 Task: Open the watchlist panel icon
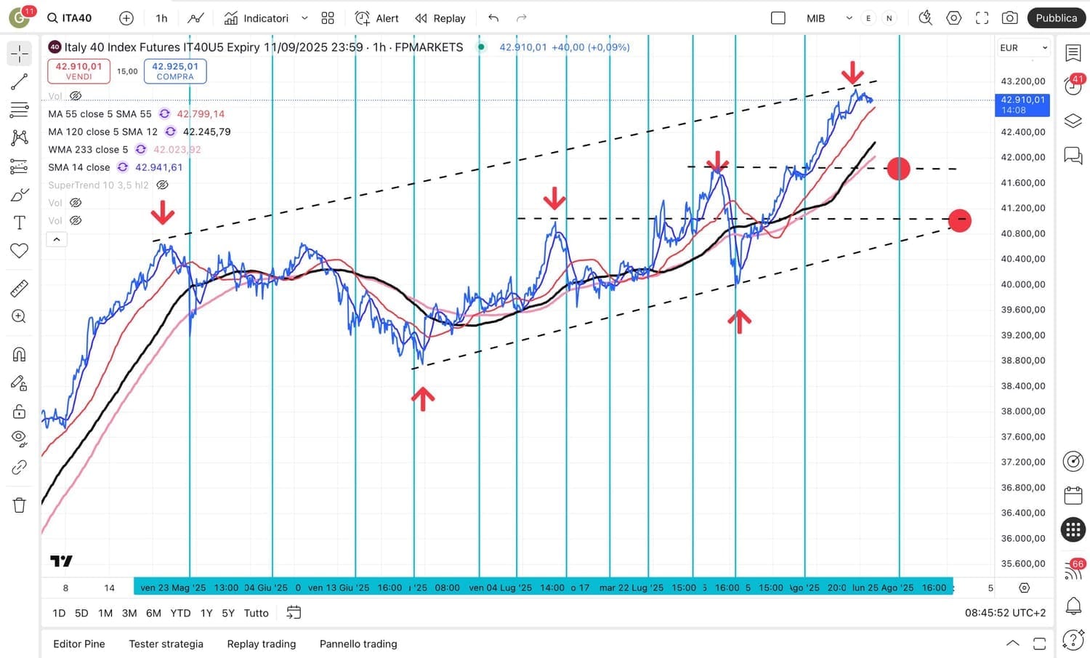[1073, 53]
